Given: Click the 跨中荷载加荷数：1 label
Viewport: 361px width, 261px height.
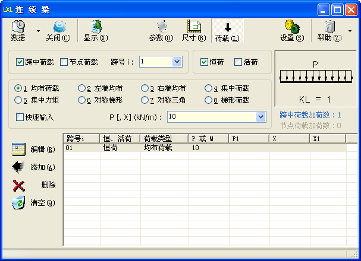Looking at the screenshot, I should [x=310, y=114].
